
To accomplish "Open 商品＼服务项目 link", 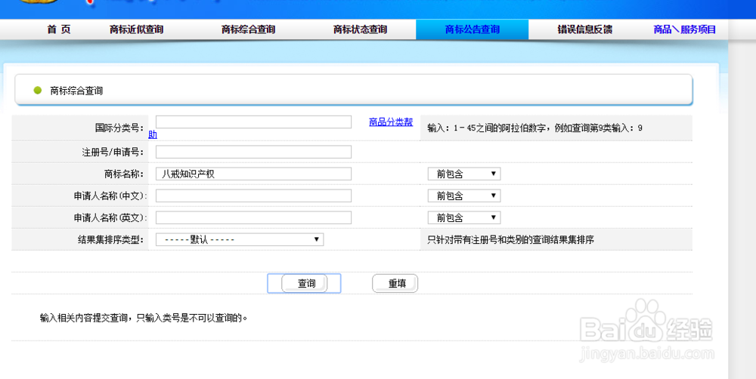I will (685, 29).
